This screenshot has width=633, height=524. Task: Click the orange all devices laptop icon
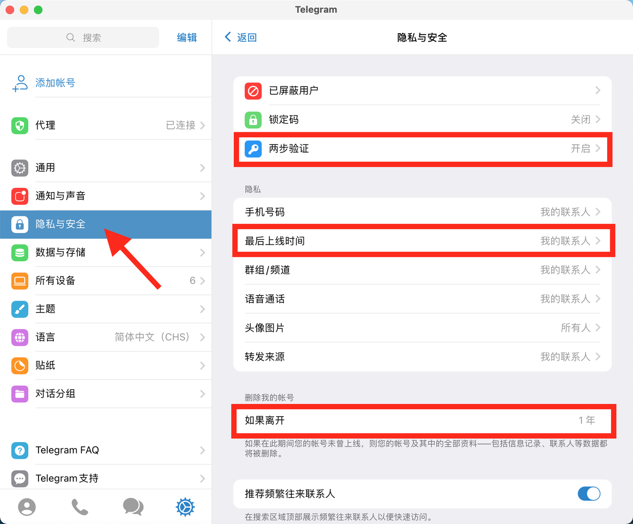coord(20,281)
